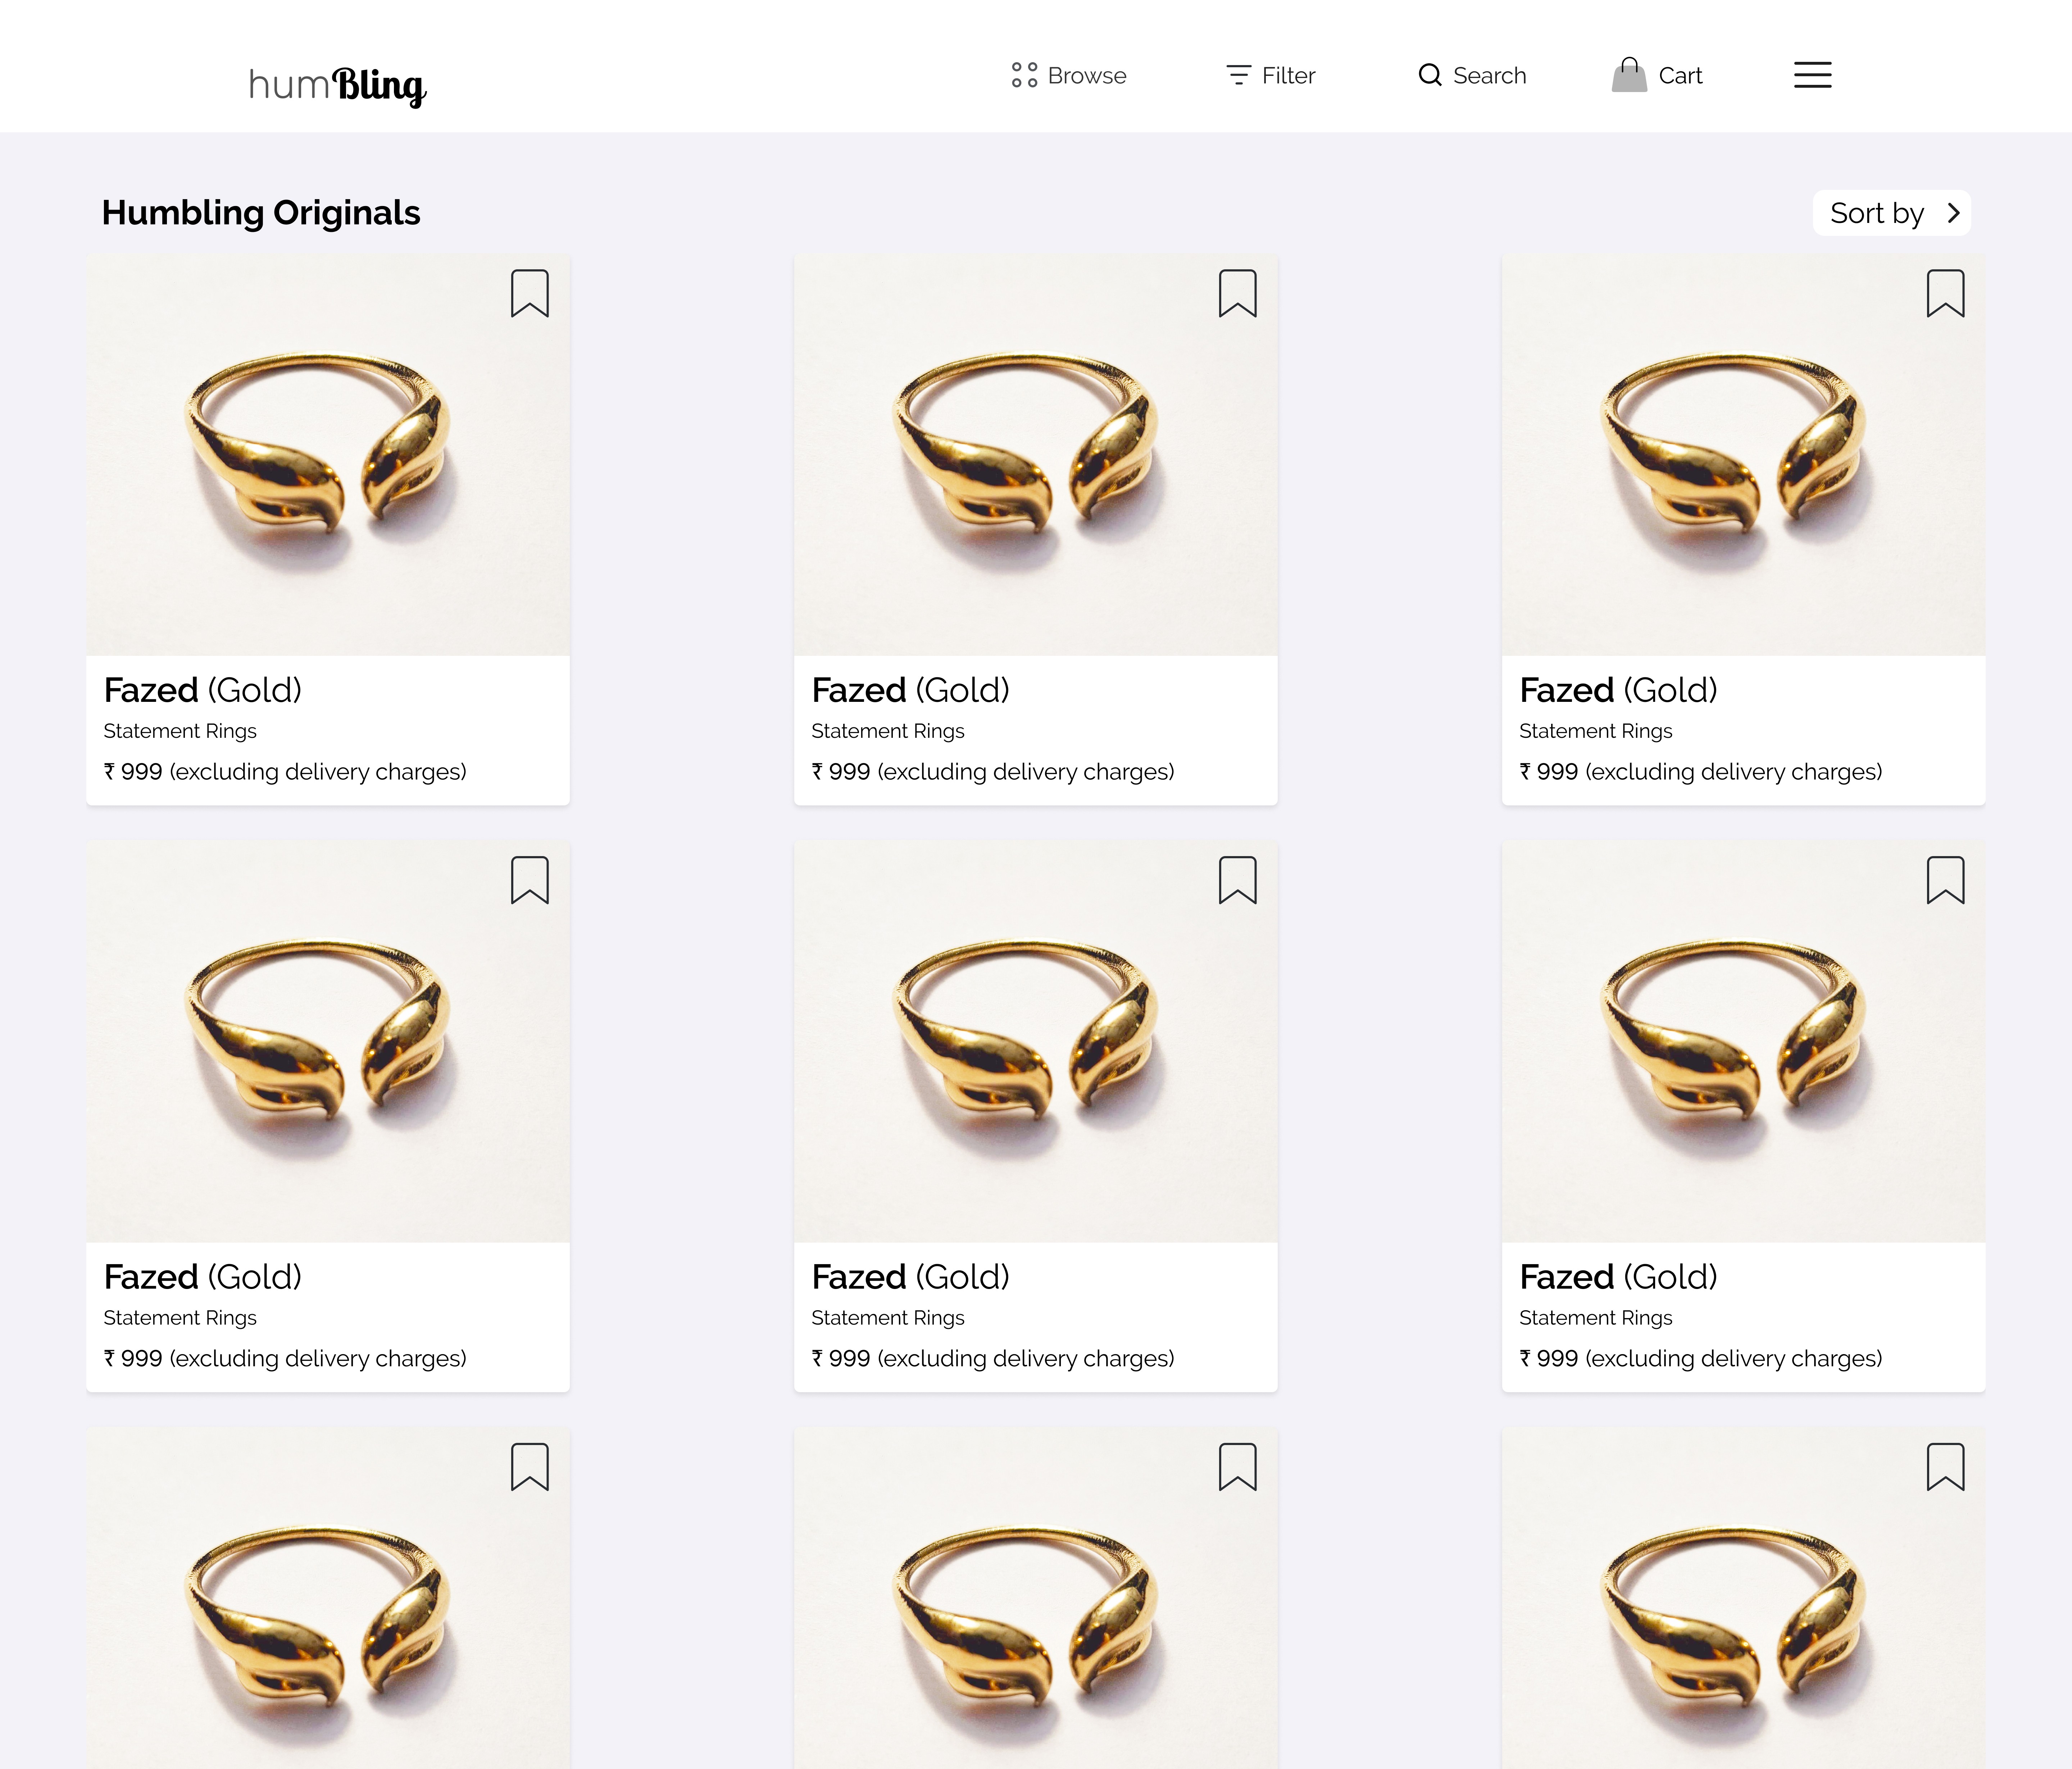This screenshot has width=2072, height=1769.
Task: Open the hamburger menu icon
Action: pos(1812,75)
